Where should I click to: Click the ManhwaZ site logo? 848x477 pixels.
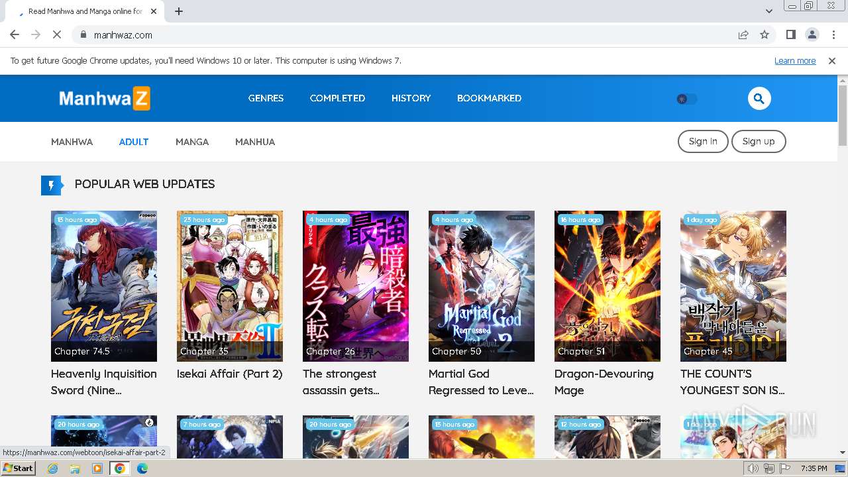pyautogui.click(x=105, y=99)
